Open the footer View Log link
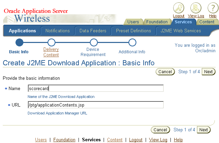This screenshot has height=143, width=219. coord(158,140)
